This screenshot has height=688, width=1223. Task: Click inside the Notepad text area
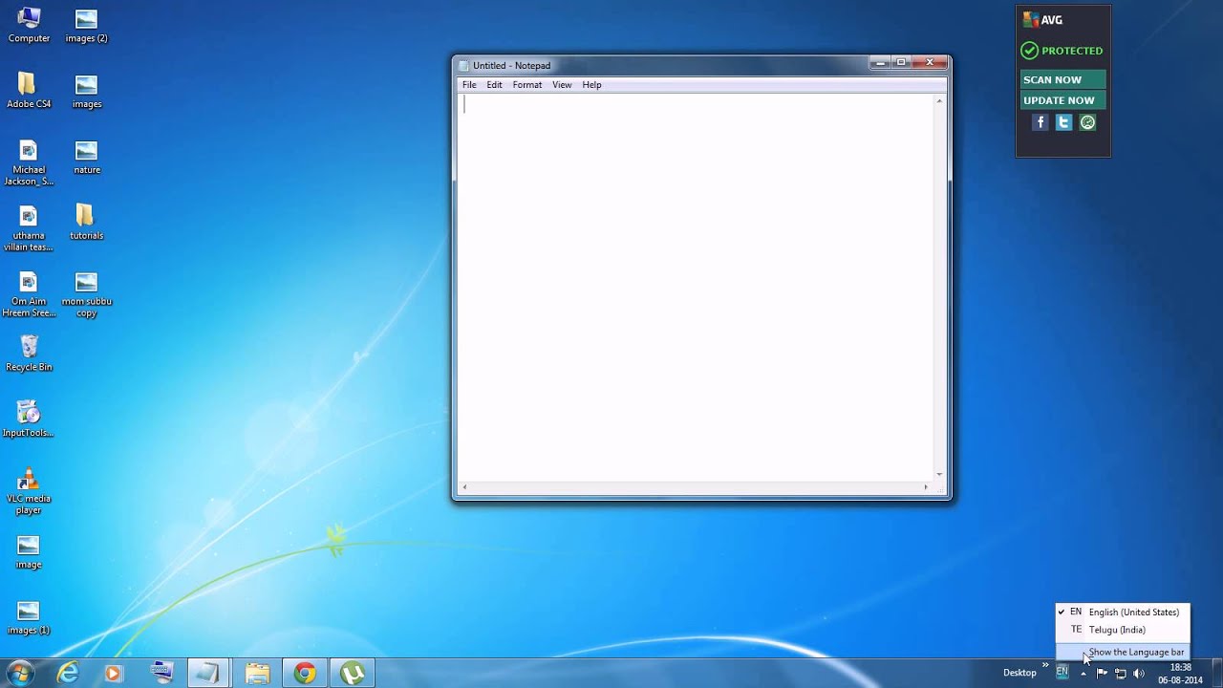click(696, 287)
